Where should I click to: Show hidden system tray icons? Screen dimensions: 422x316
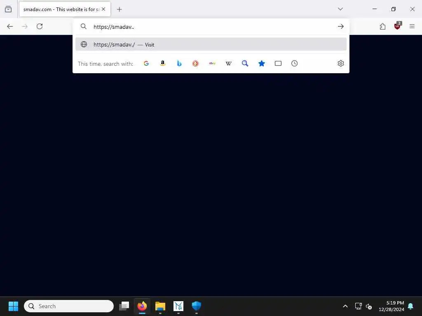[x=345, y=306]
